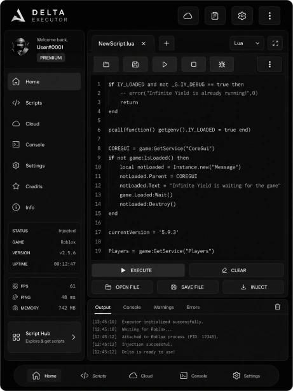The image size is (293, 391).
Task: Click Script Hub grid icon
Action: pyautogui.click(x=17, y=338)
